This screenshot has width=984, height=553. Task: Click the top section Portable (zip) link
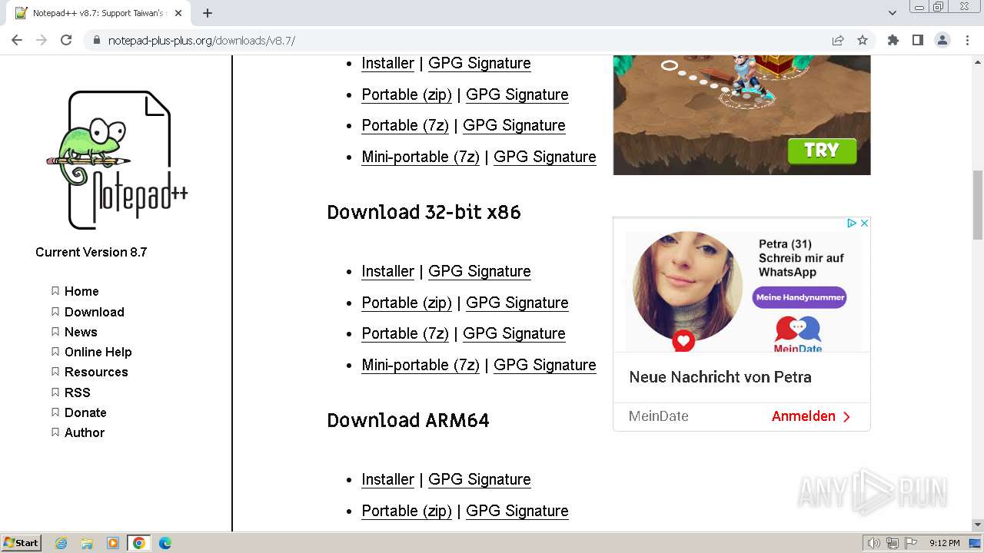pyautogui.click(x=407, y=94)
